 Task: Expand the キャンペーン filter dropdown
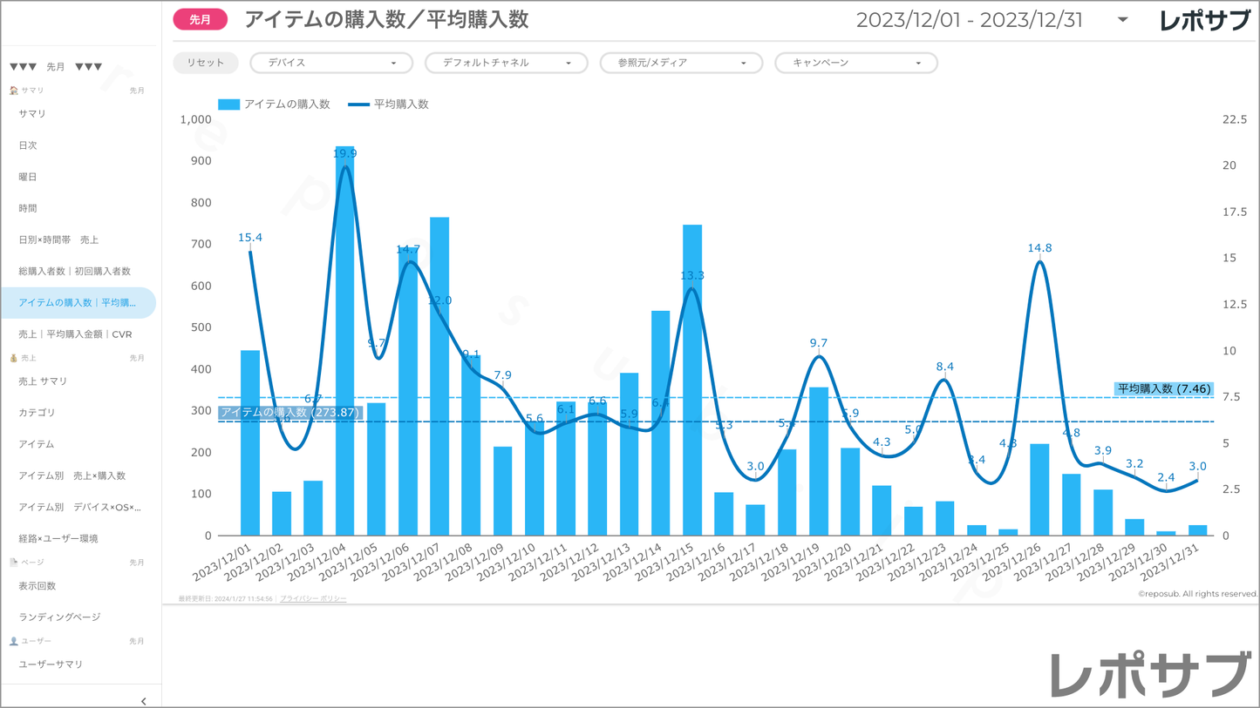tap(855, 63)
